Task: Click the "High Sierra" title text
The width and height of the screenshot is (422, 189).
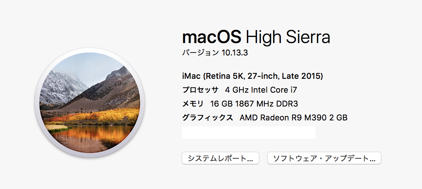Action: coord(288,36)
